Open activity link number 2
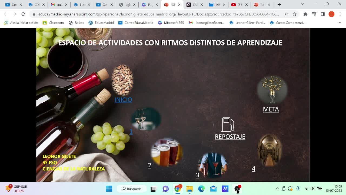This screenshot has height=195, width=346. (x=149, y=165)
